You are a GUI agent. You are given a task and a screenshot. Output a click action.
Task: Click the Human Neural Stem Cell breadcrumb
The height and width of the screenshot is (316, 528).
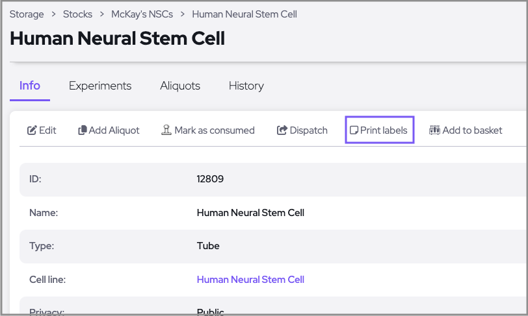[x=244, y=14]
